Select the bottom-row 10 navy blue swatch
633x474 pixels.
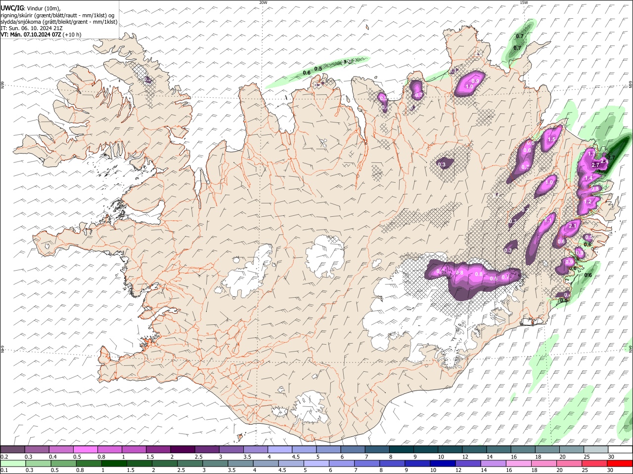click(x=443, y=463)
